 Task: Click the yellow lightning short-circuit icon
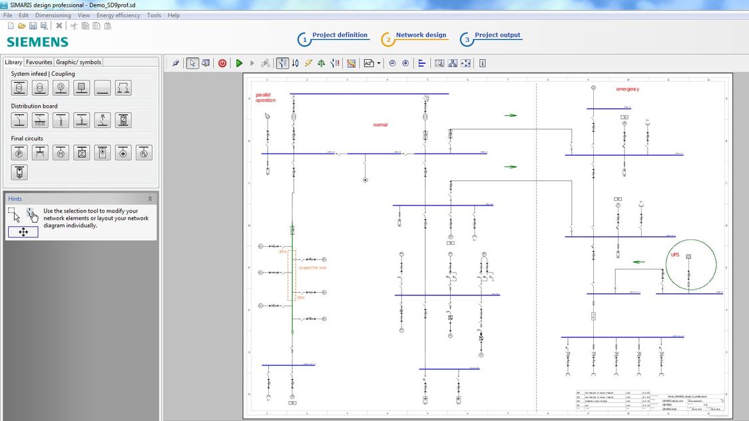click(x=308, y=63)
